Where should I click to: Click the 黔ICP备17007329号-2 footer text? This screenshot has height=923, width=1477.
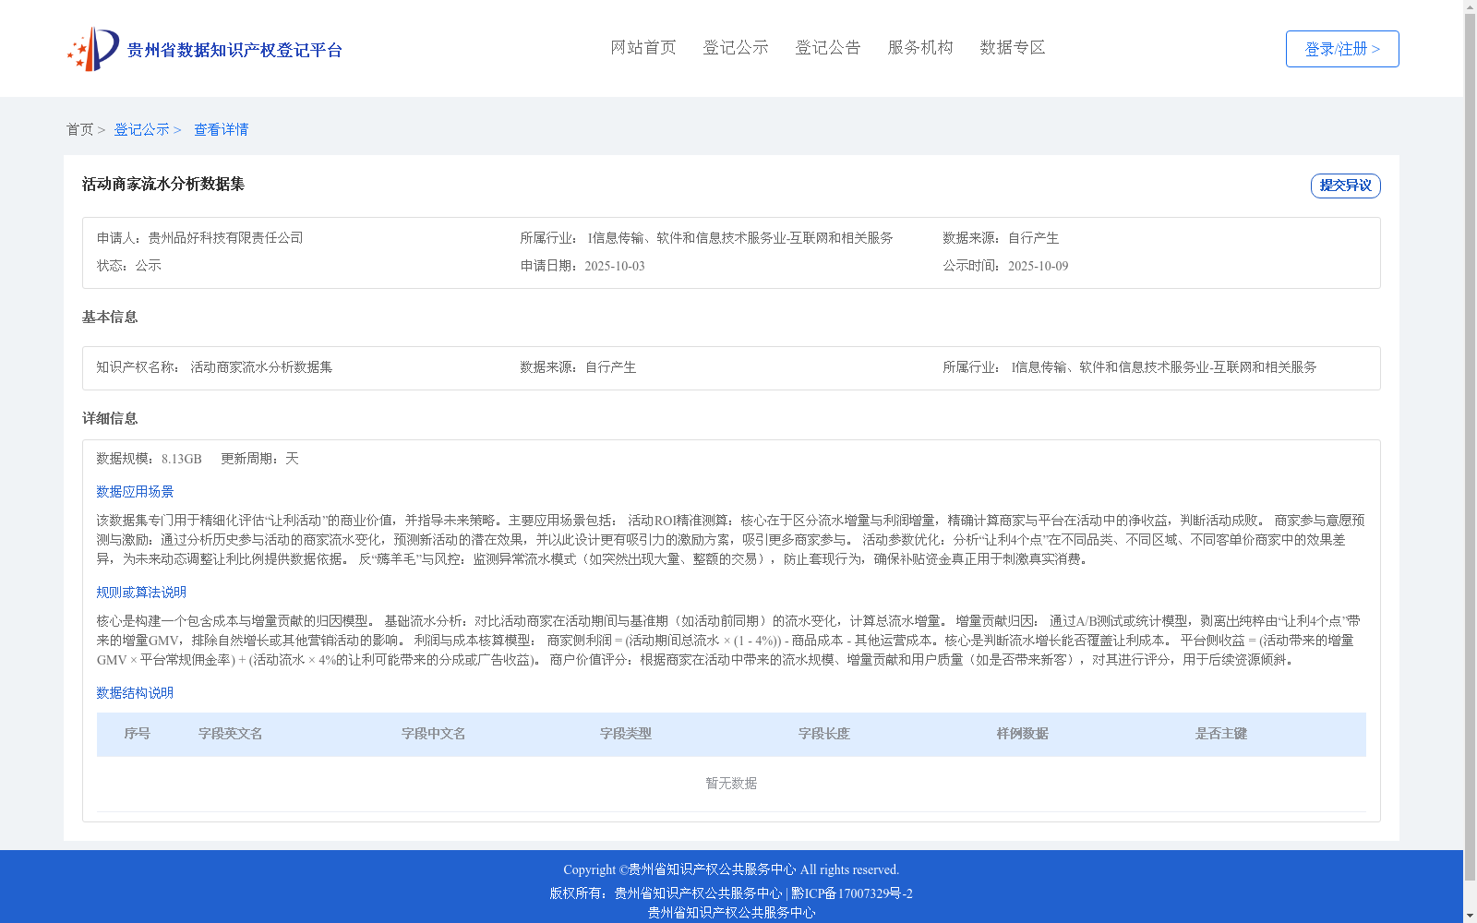coord(852,893)
